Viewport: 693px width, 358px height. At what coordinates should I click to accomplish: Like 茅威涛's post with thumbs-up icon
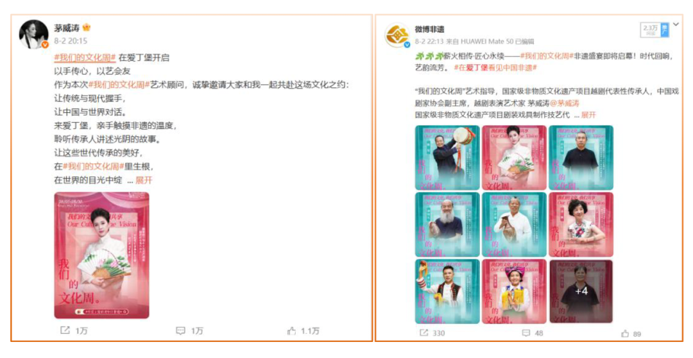tap(291, 330)
